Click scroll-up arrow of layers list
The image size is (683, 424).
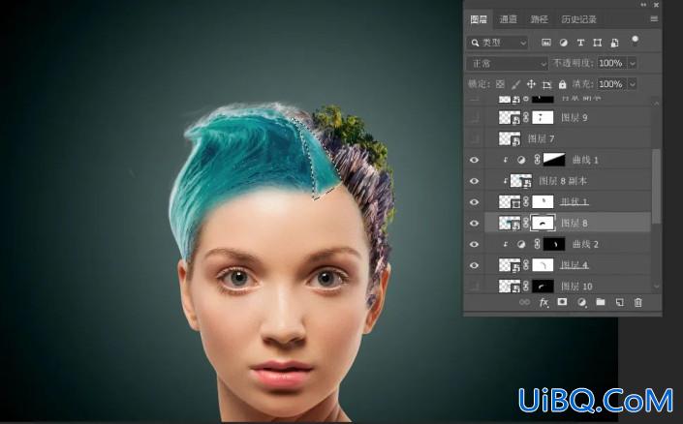657,104
